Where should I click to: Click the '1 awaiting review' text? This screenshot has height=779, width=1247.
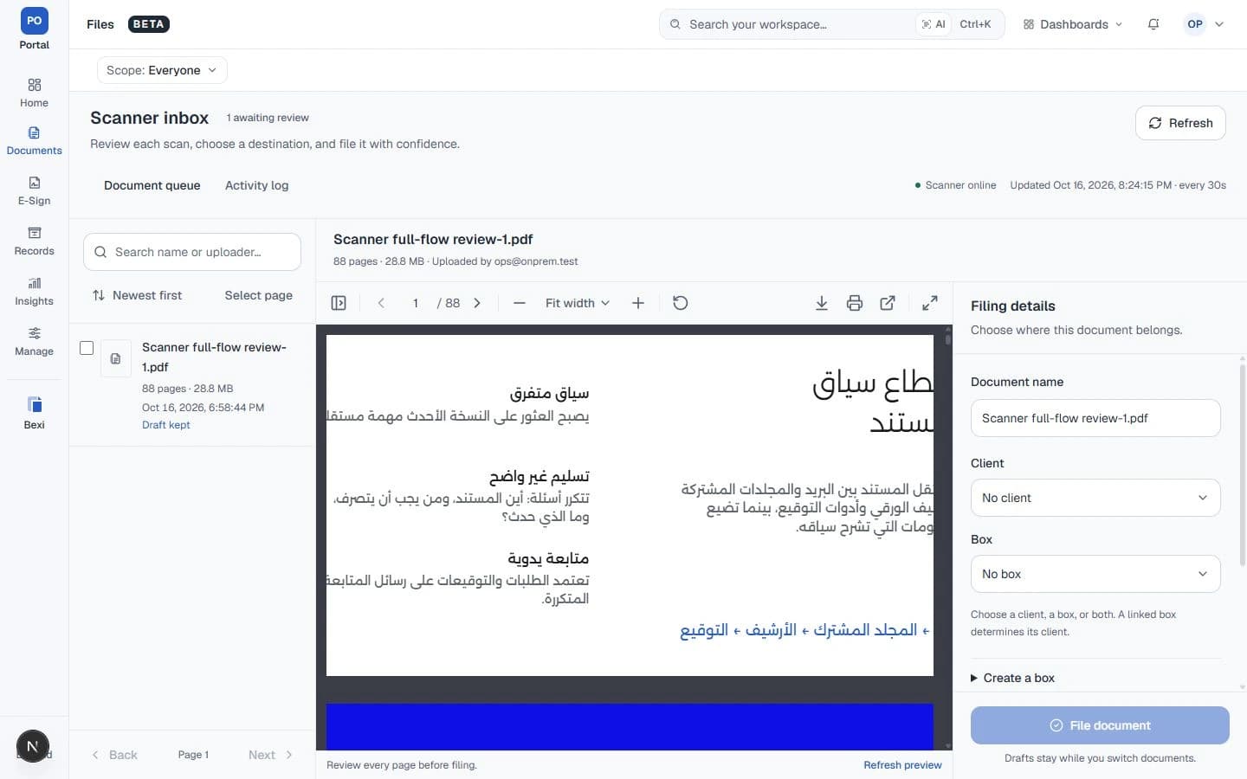point(268,118)
